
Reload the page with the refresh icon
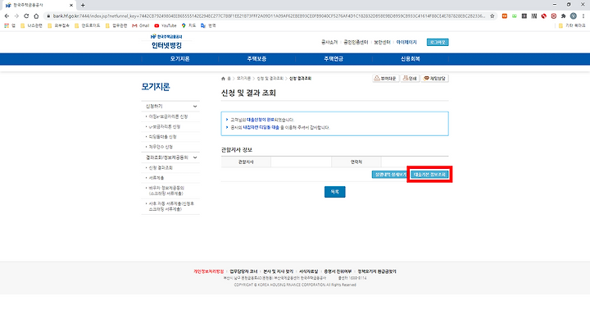click(x=26, y=16)
